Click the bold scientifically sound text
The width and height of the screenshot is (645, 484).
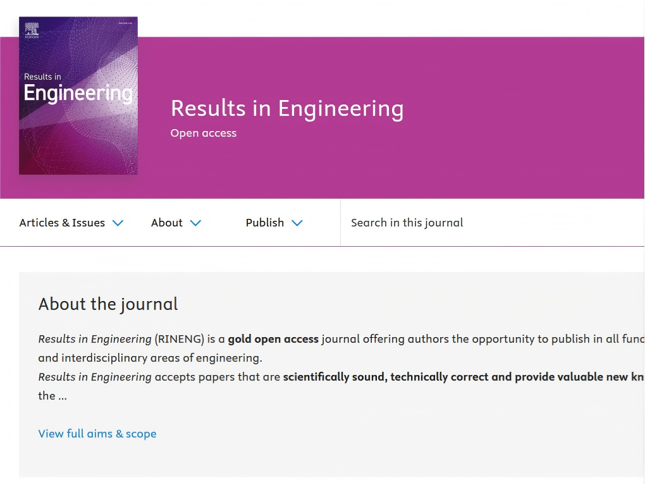point(334,377)
